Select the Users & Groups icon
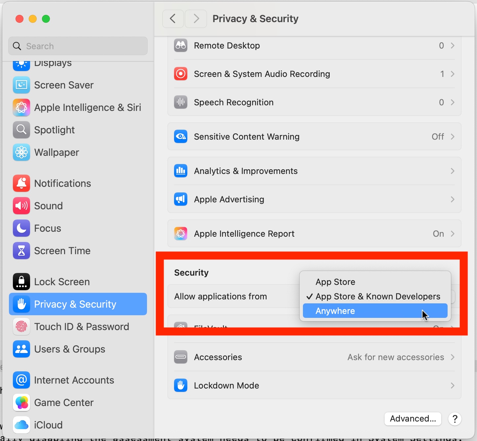The width and height of the screenshot is (477, 441). tap(21, 349)
